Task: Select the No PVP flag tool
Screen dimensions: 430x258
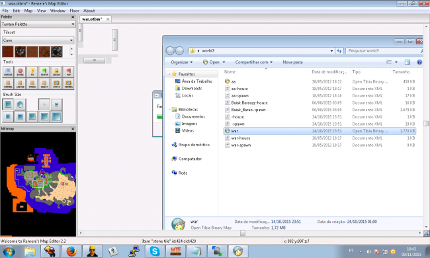Action: 44,72
